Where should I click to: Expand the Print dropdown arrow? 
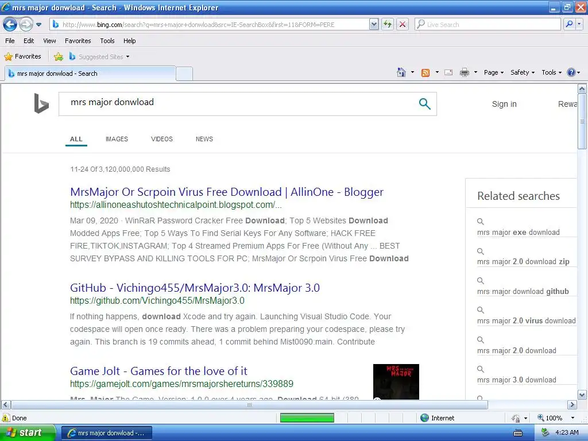click(475, 72)
